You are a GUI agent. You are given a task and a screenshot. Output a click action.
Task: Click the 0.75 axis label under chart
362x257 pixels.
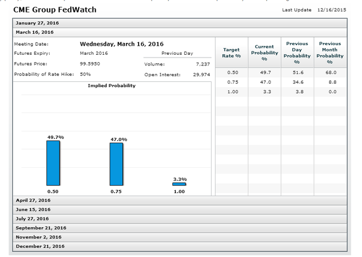(116, 191)
